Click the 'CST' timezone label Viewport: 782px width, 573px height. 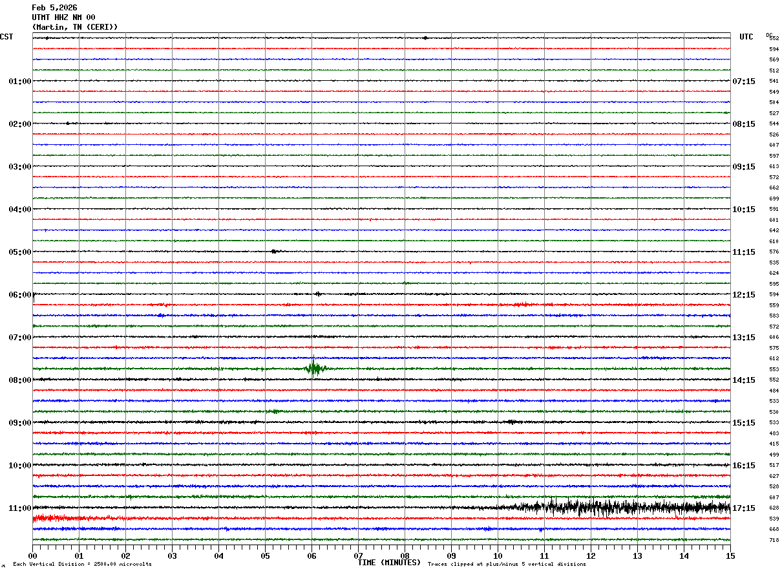[x=6, y=37]
